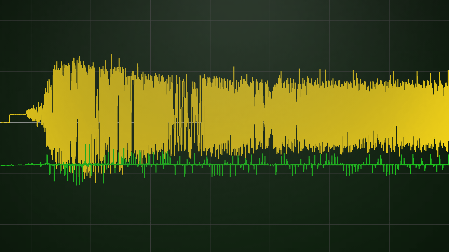449x252 pixels.
Task: Select the green trace's right end
Action: [447, 165]
